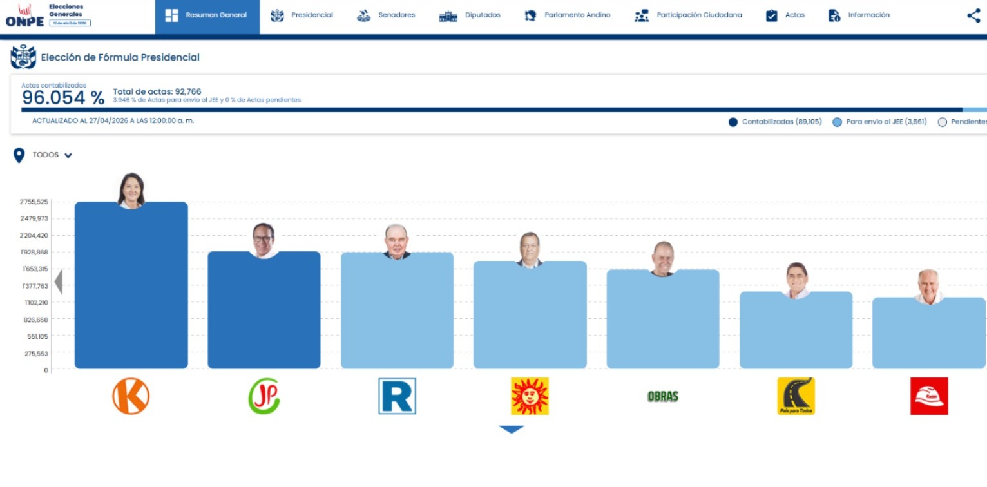987x487 pixels.
Task: Expand results with the blue down triangle
Action: pos(512,429)
